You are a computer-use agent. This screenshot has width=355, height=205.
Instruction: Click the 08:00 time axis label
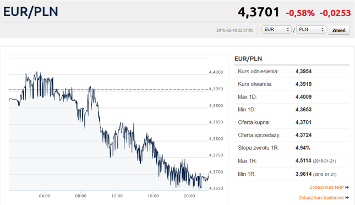click(x=80, y=196)
